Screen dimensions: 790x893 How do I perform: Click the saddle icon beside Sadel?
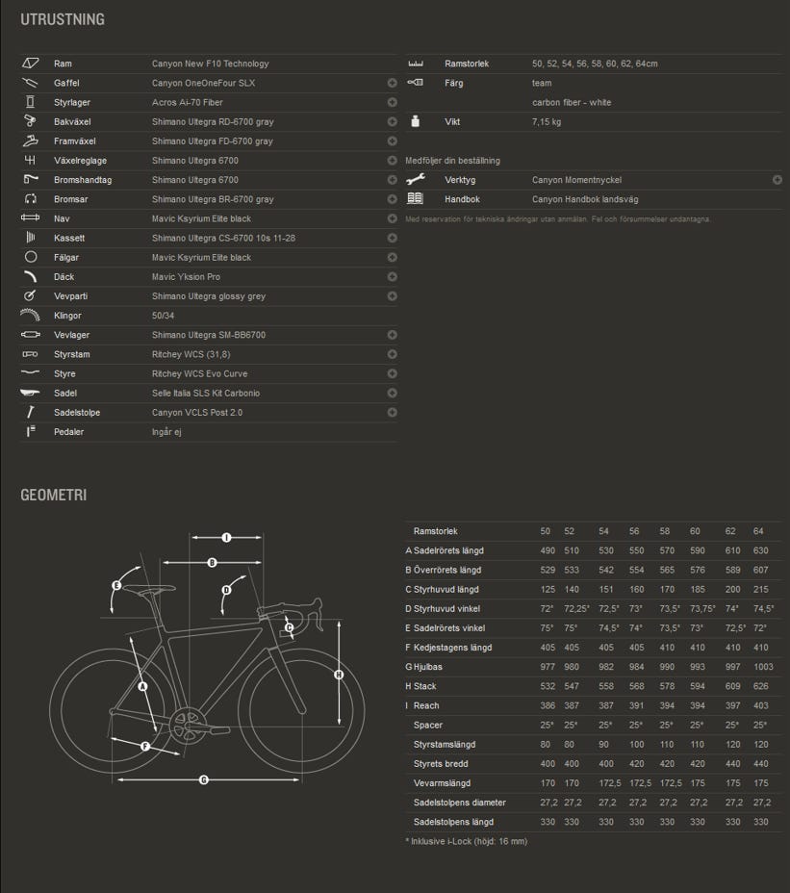coord(30,393)
